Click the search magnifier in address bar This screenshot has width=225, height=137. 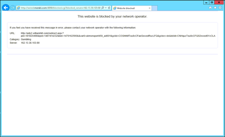coord(103,8)
